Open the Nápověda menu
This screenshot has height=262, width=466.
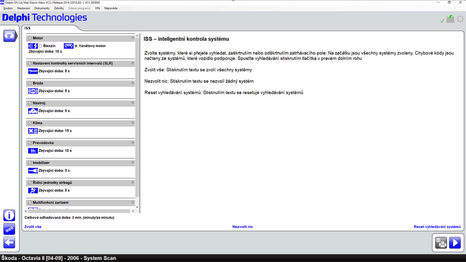click(111, 8)
